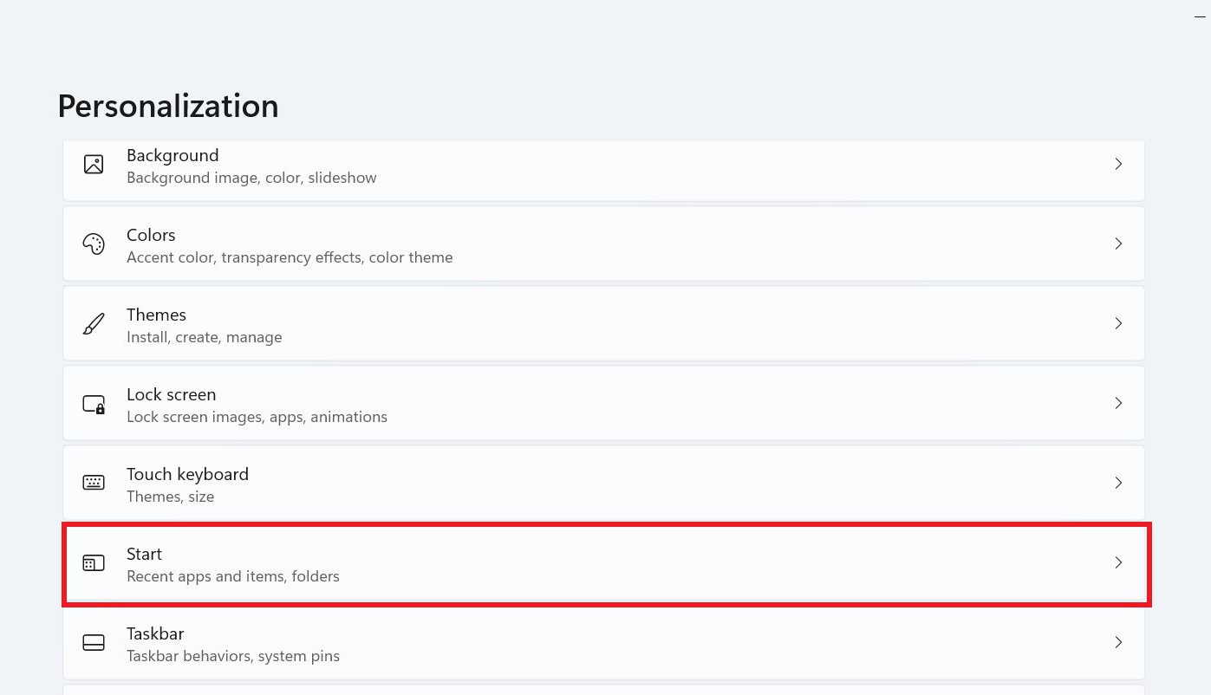Click 'Taskbar behaviors, system pins' text
The width and height of the screenshot is (1211, 695).
233,656
